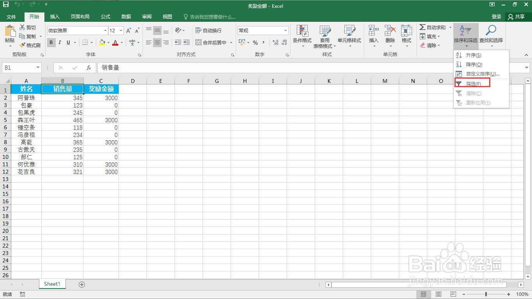The height and width of the screenshot is (299, 532).
Task: Switch to page layout view icon
Action: 439,294
